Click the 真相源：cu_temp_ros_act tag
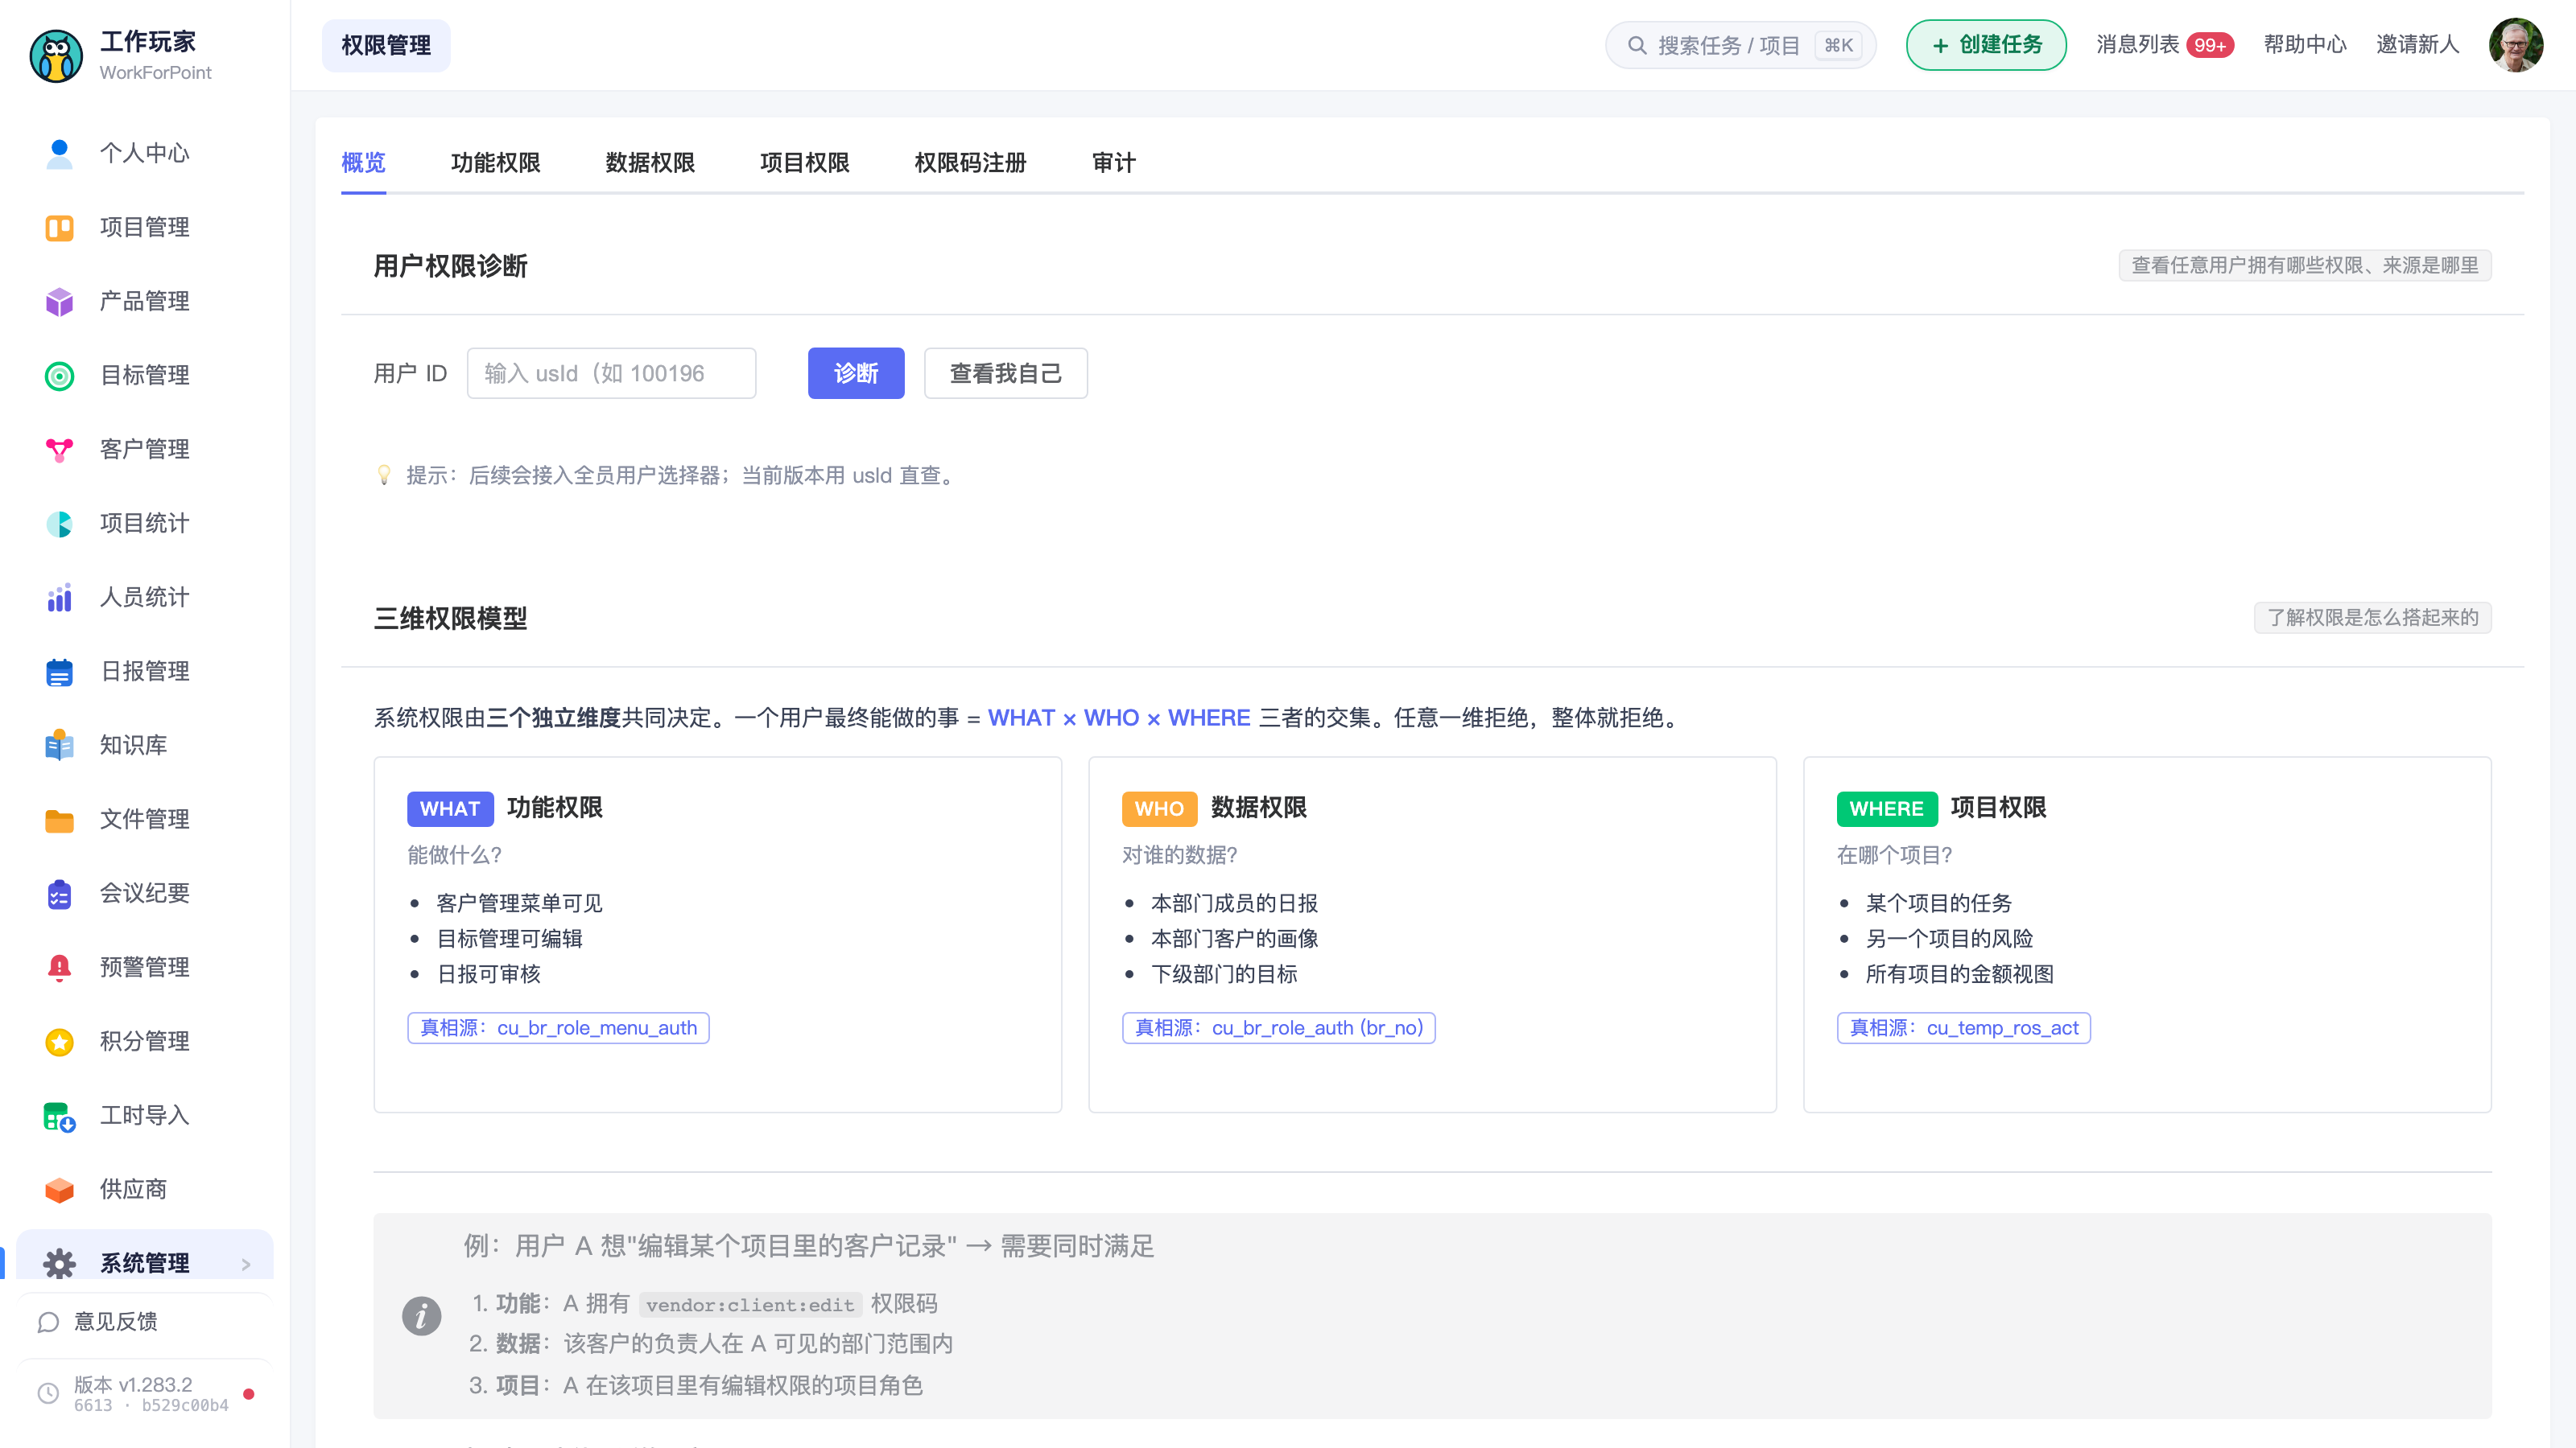Viewport: 2576px width, 1448px height. point(1963,1027)
